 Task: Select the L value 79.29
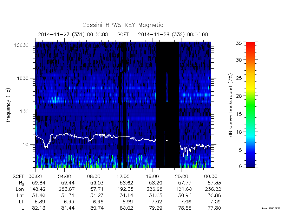[x=156, y=208]
